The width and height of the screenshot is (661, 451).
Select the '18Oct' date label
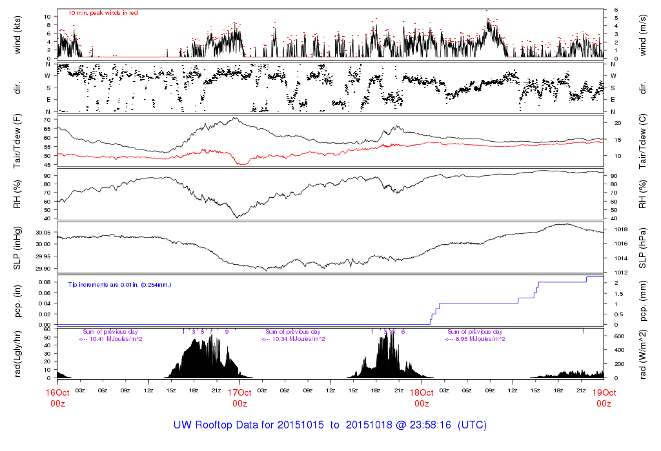pyautogui.click(x=422, y=392)
